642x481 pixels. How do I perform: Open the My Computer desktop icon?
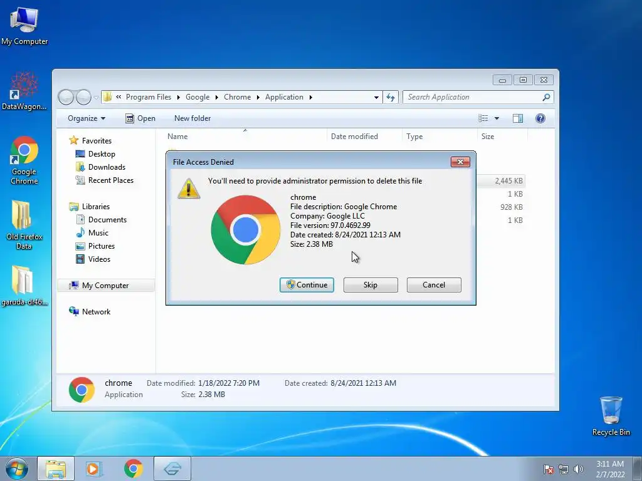[24, 26]
